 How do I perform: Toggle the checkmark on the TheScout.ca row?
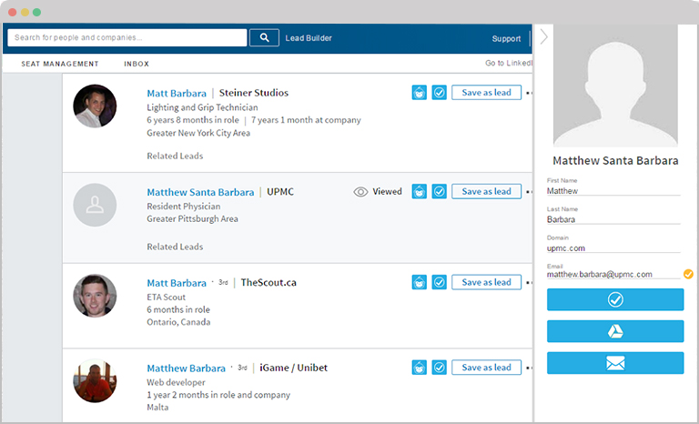[x=439, y=283]
